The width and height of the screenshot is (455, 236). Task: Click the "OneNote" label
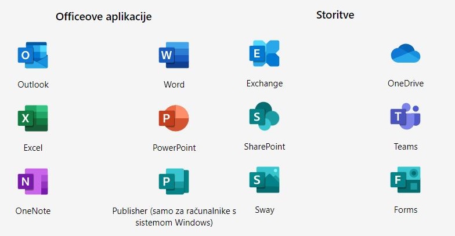(33, 211)
